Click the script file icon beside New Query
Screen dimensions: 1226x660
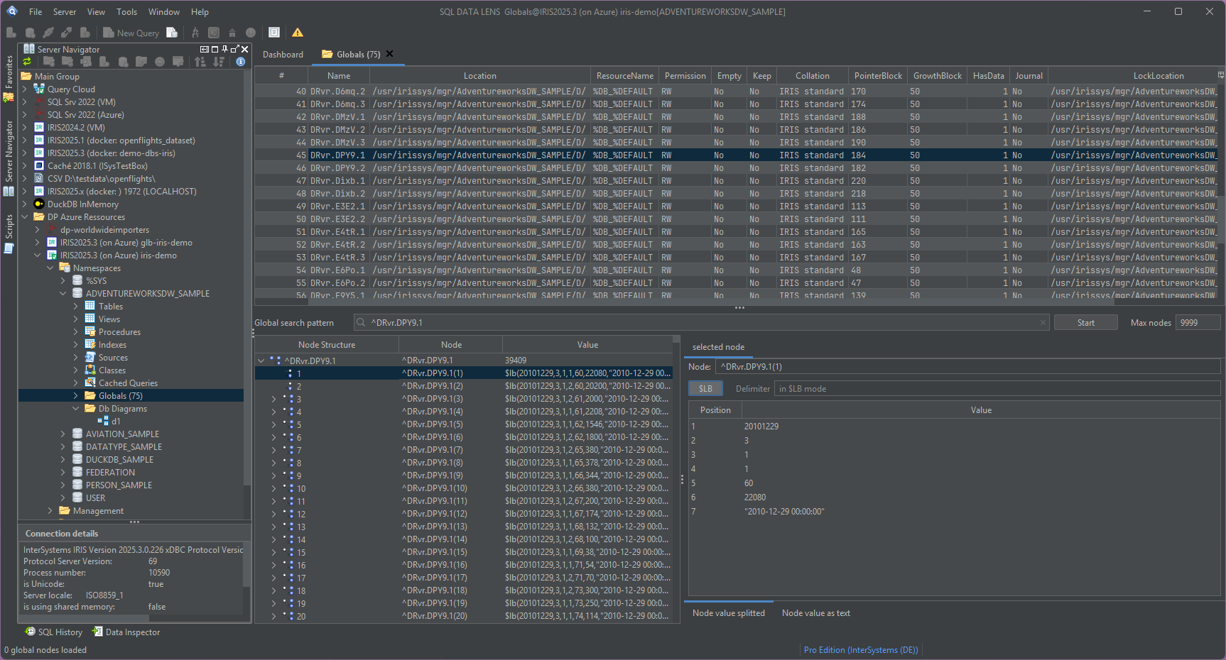(x=172, y=33)
